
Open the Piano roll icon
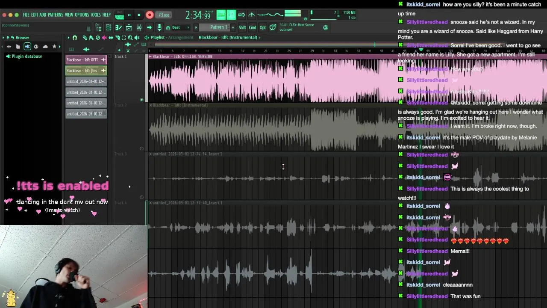[x=118, y=28]
